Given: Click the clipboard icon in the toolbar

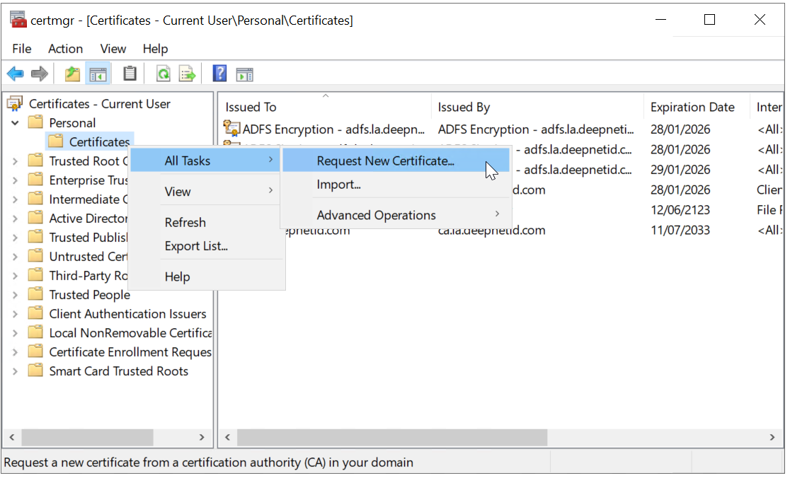Looking at the screenshot, I should click(130, 74).
